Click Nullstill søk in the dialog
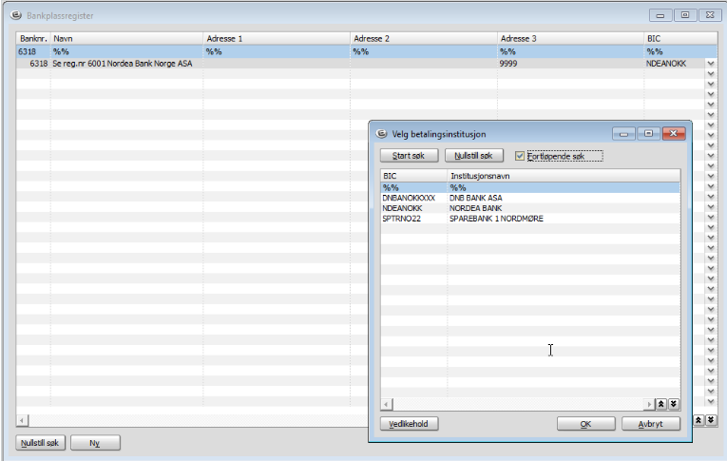The image size is (727, 461). [x=474, y=155]
